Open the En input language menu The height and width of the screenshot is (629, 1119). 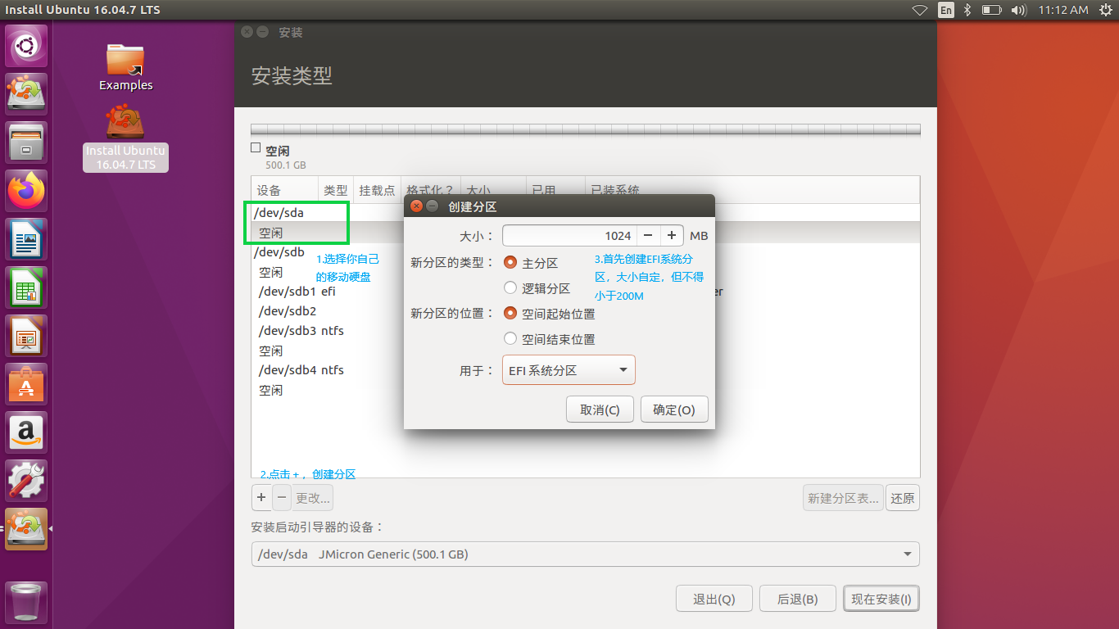click(946, 10)
